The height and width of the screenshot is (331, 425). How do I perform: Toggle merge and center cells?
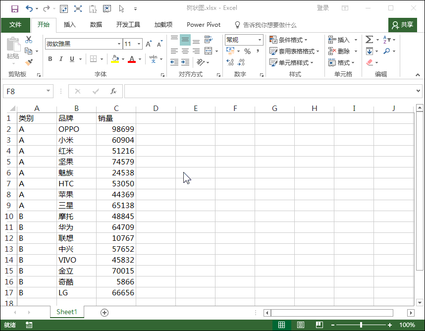208,51
